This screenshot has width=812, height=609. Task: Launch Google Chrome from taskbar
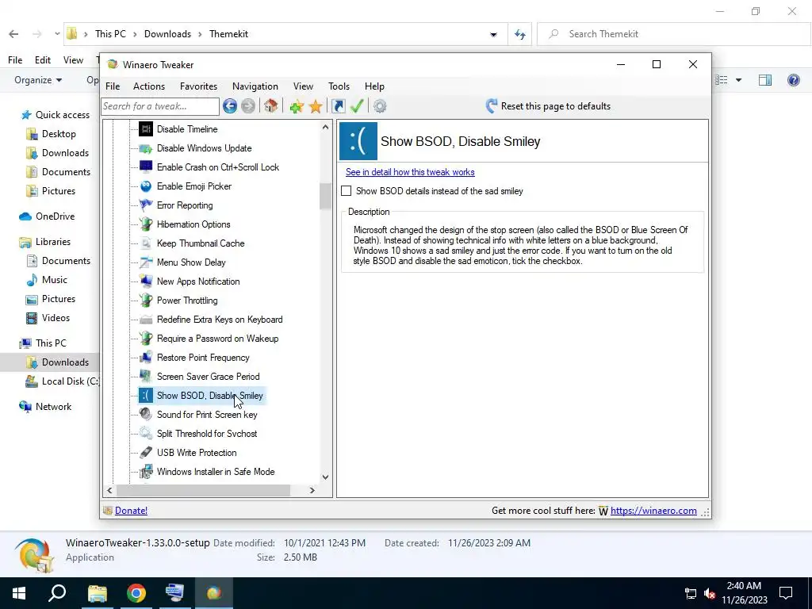tap(136, 593)
